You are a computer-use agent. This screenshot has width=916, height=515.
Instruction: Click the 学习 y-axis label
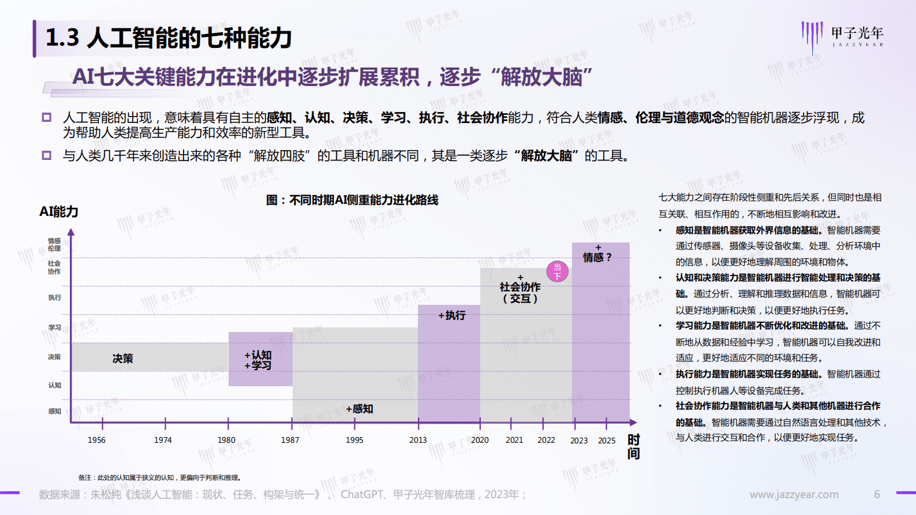[54, 327]
